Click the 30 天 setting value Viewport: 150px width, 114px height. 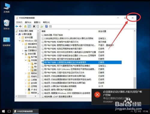coord(100,86)
